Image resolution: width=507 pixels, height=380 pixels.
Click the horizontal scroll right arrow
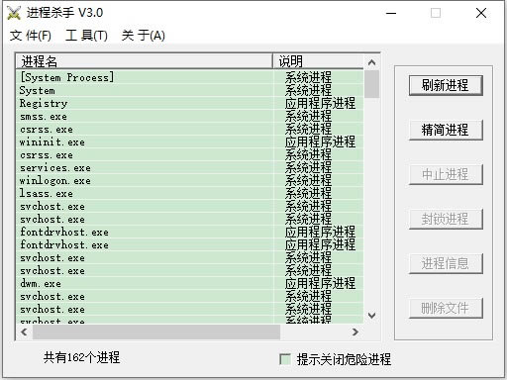pyautogui.click(x=355, y=332)
